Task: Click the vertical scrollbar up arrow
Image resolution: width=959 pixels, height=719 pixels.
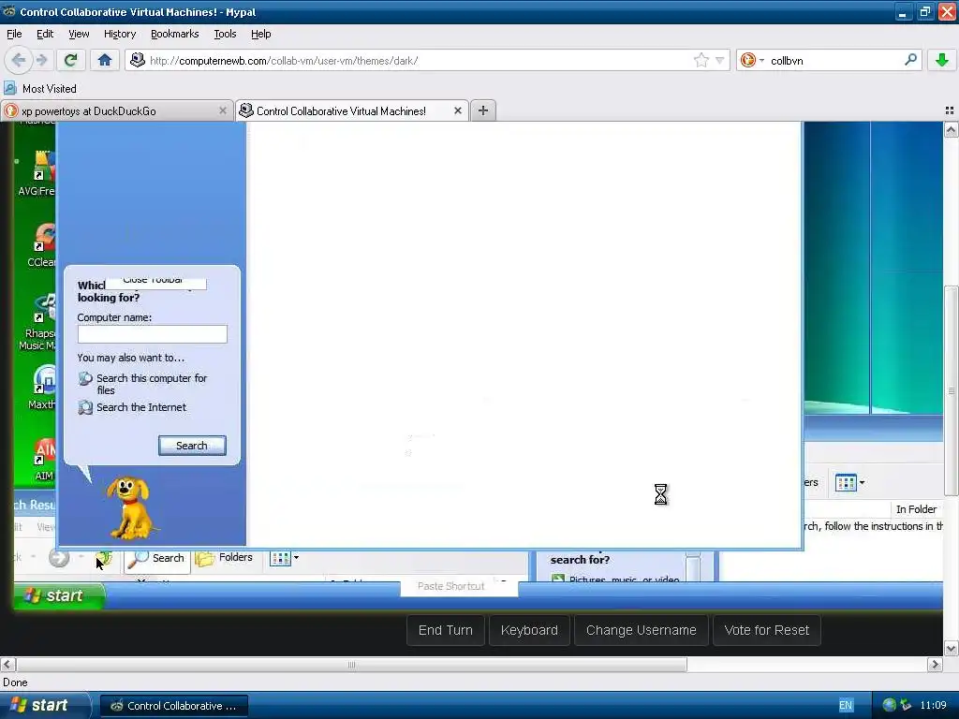Action: [951, 129]
